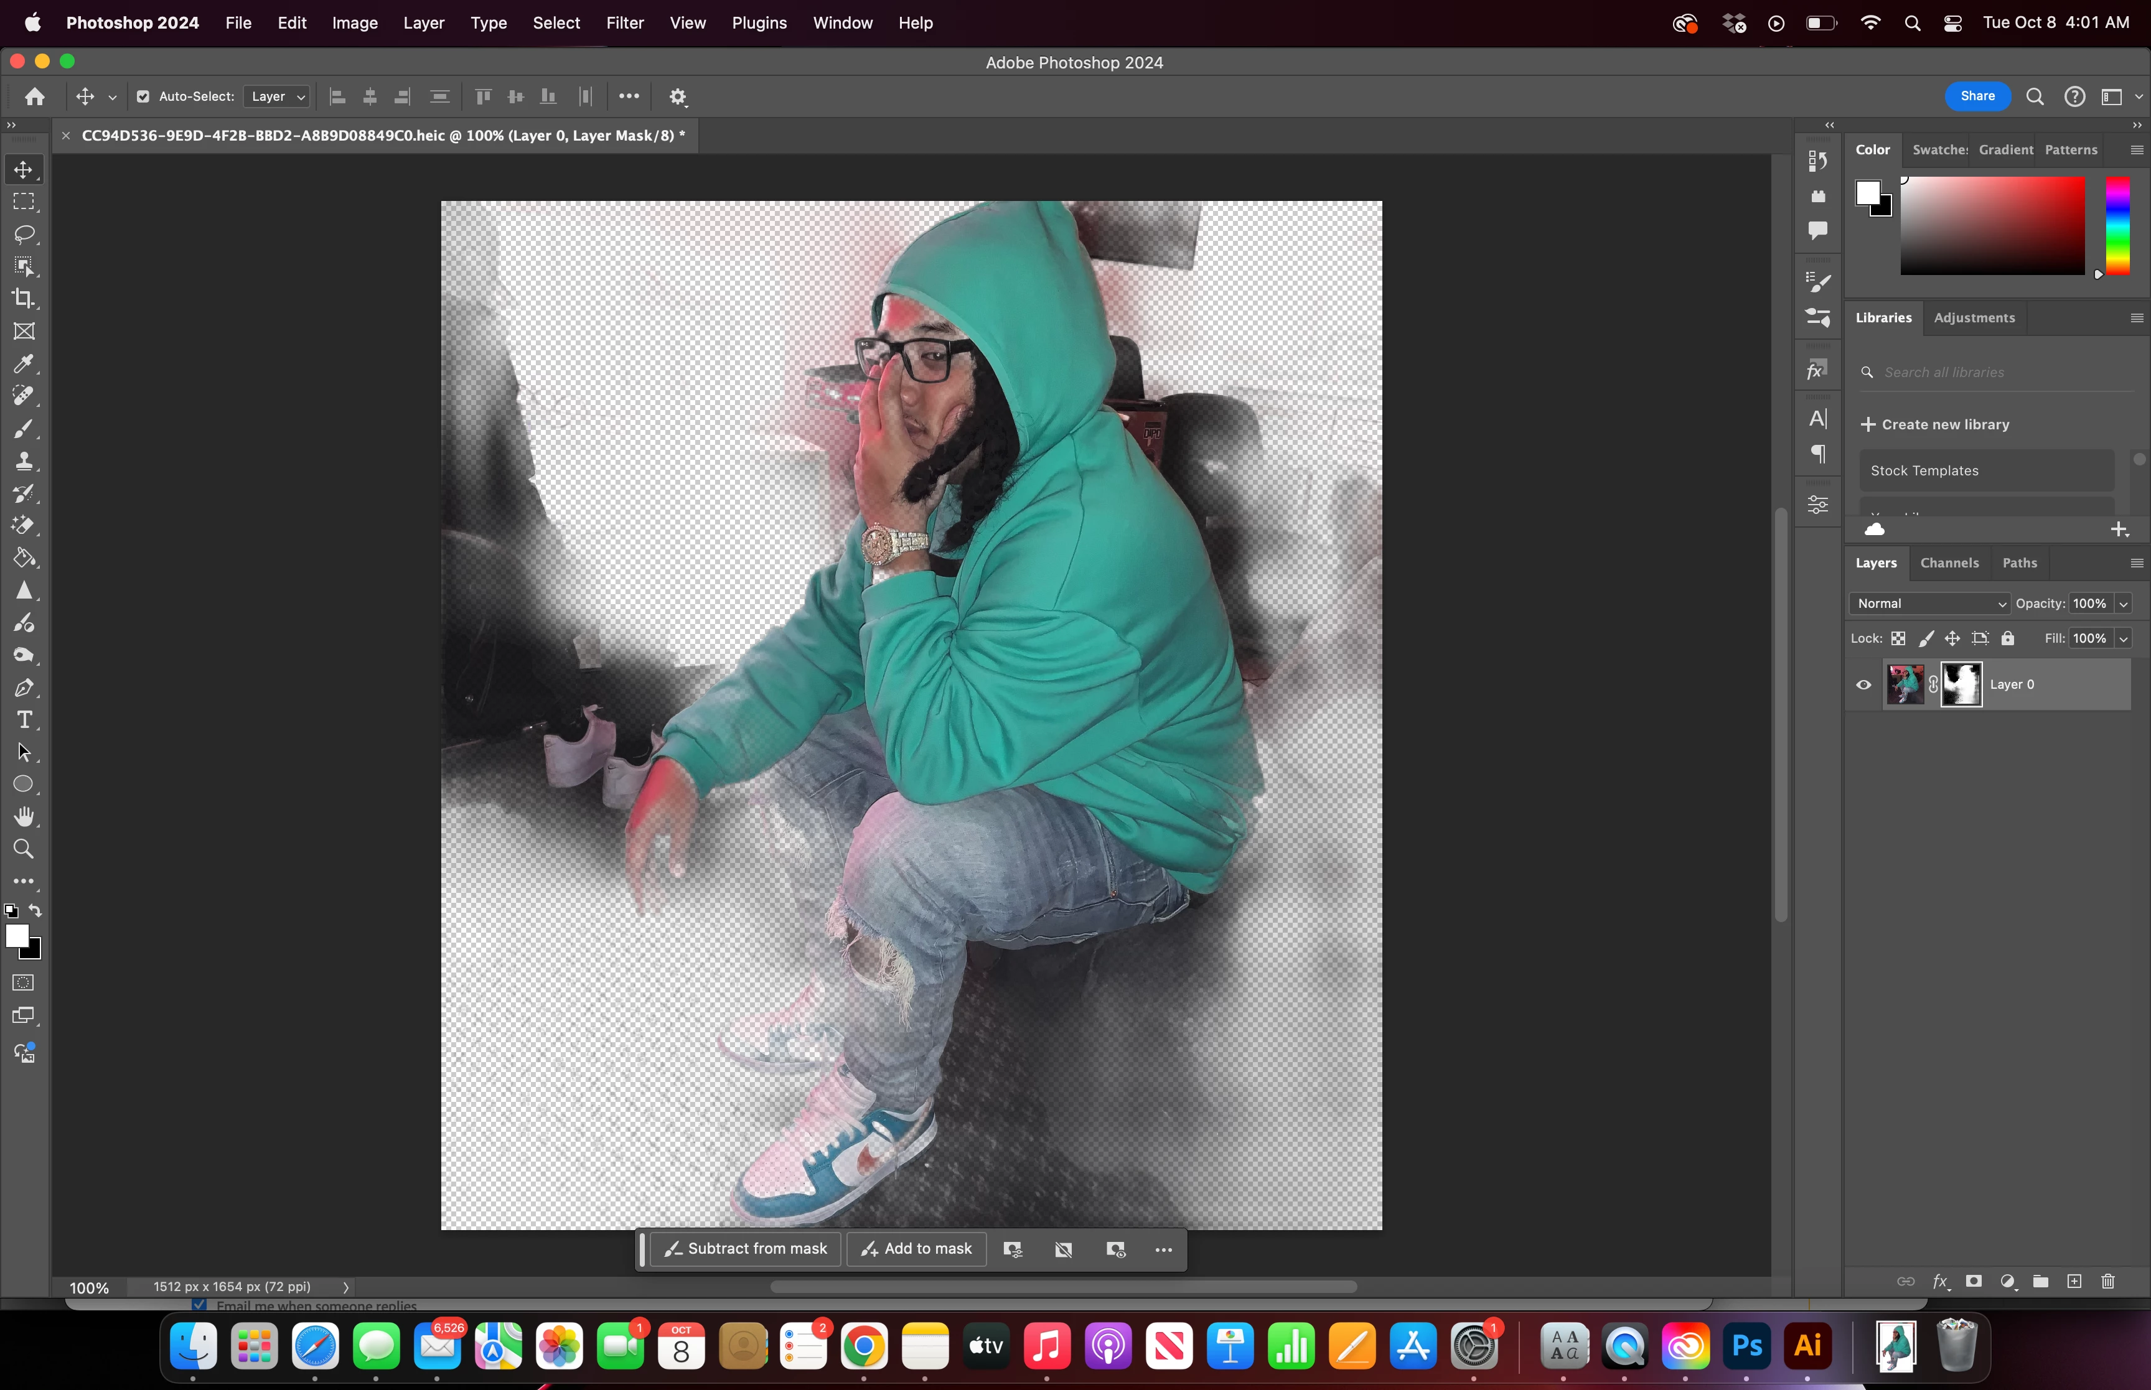Select the Zoom tool
2151x1390 pixels.
point(24,849)
